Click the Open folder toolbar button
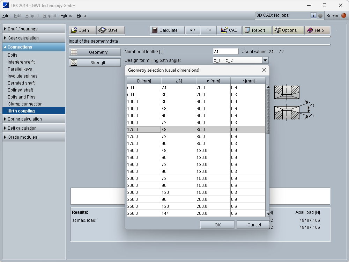This screenshot has height=262, width=349. pyautogui.click(x=82, y=30)
